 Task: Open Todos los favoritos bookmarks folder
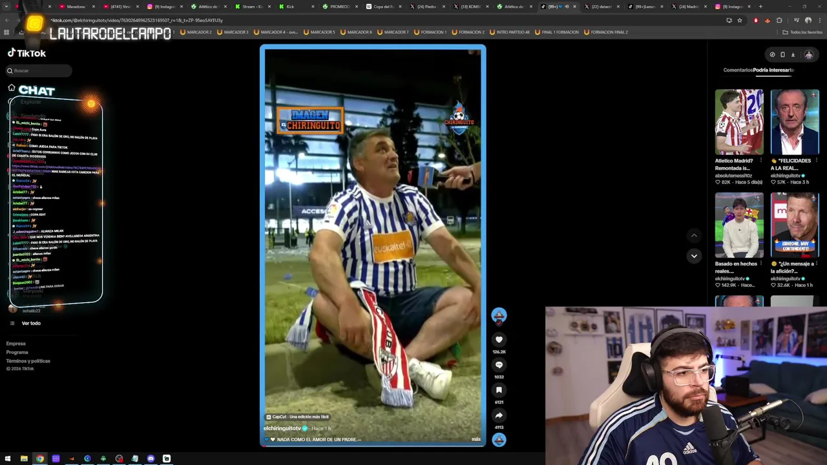point(802,32)
